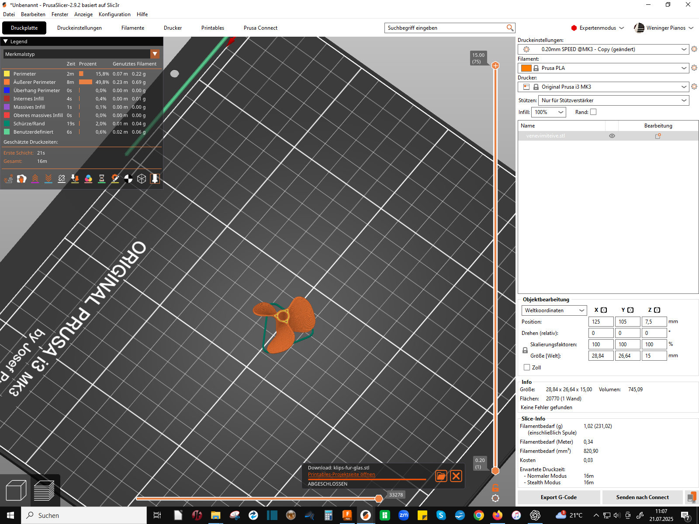Viewport: 699px width, 524px height.
Task: Toggle Schürze/Rand feature visibility
Action: click(x=7, y=124)
